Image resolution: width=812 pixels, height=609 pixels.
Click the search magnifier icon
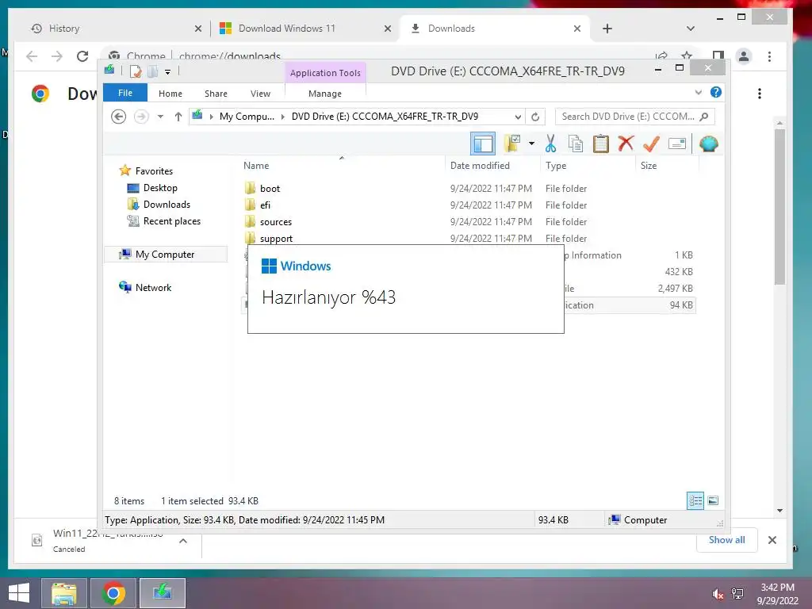point(703,117)
